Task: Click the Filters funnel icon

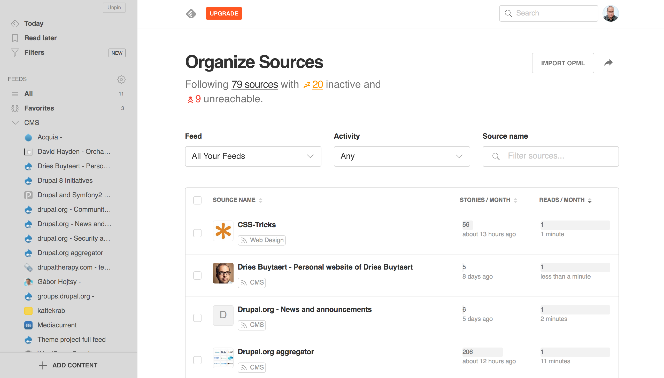Action: (x=15, y=52)
